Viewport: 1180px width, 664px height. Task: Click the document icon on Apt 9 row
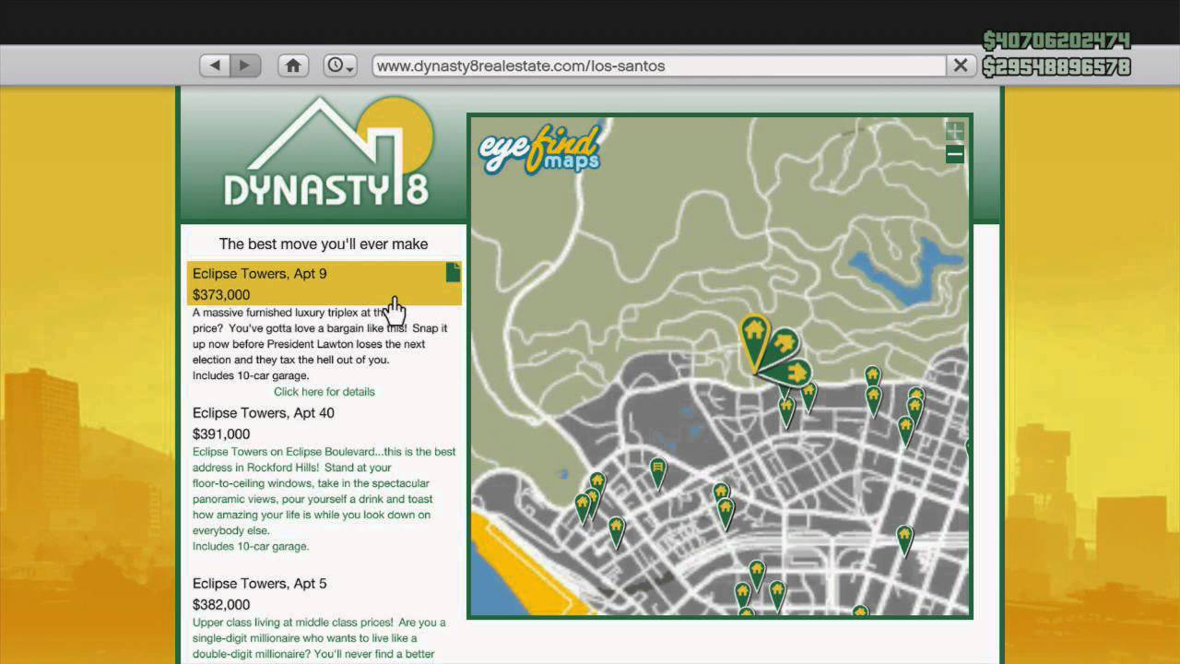point(453,272)
